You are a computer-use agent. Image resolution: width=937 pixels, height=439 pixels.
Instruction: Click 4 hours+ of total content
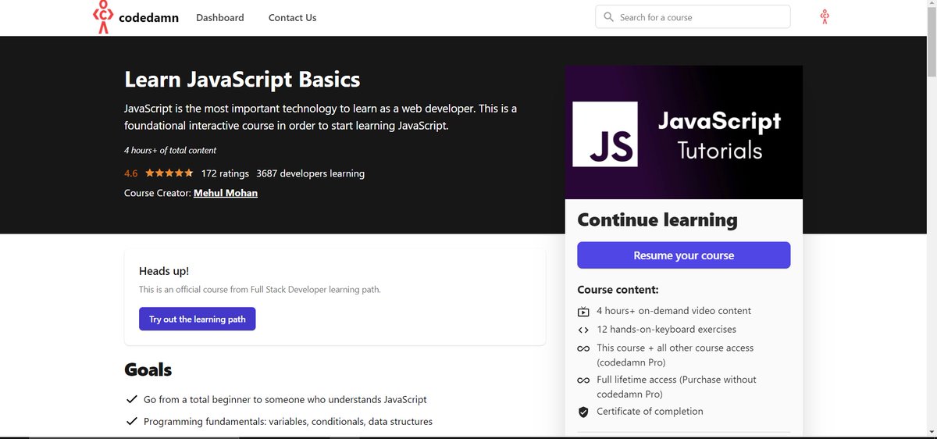point(170,150)
